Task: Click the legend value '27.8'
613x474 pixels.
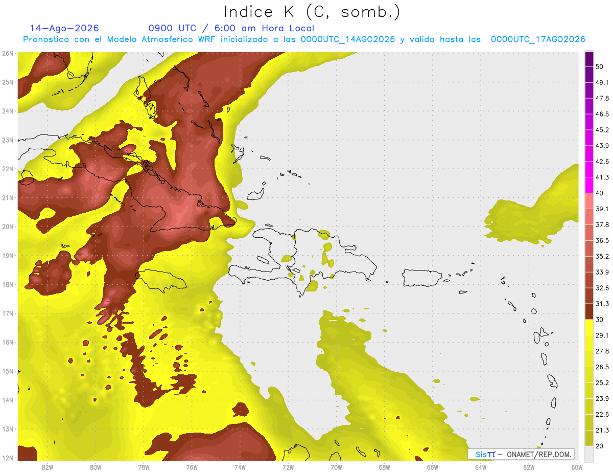Action: pos(602,351)
